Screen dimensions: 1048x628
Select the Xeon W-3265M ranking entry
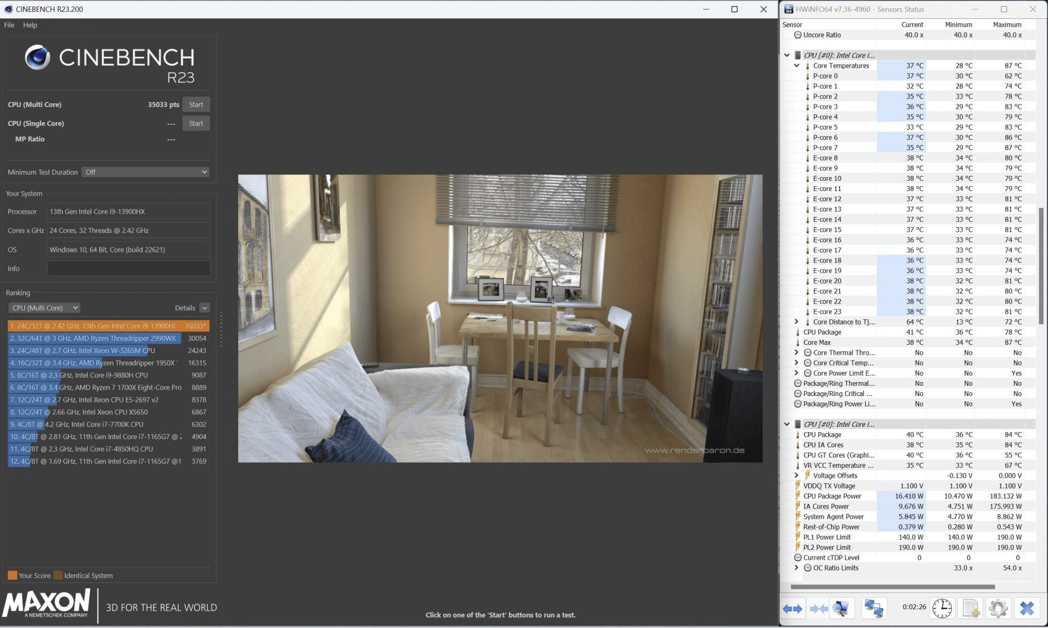point(108,351)
